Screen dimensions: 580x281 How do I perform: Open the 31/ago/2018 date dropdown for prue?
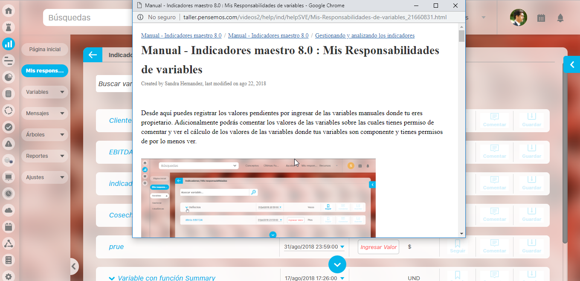(342, 247)
